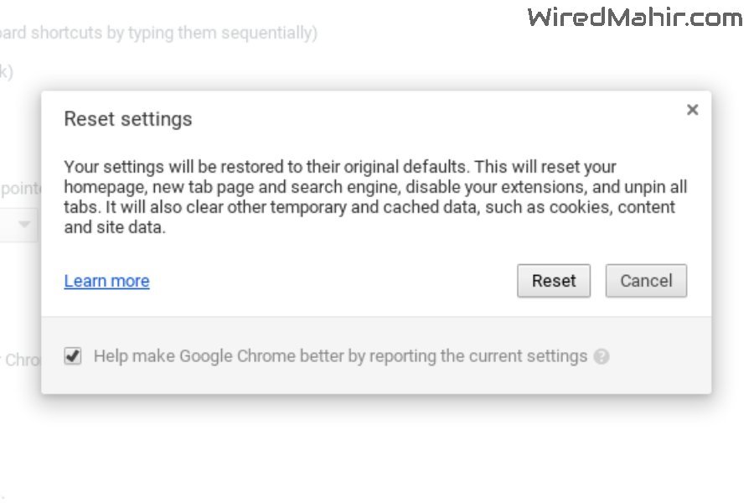The height and width of the screenshot is (503, 754).
Task: Click the first line of the reset description
Action: 340,167
